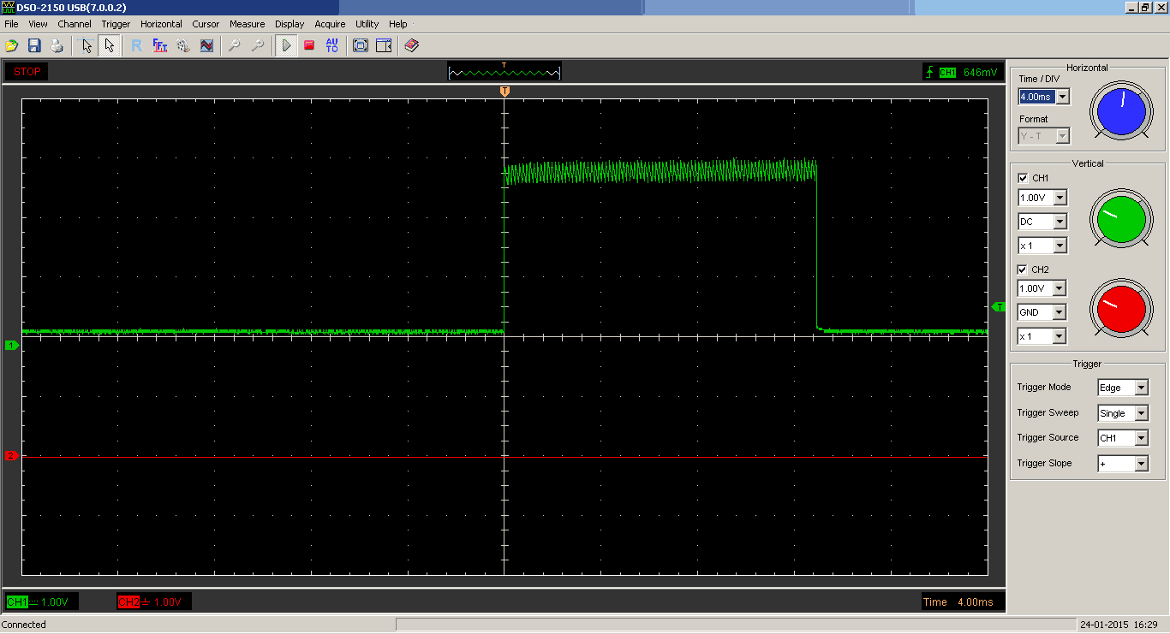
Task: Click the full screen view icon
Action: point(361,45)
